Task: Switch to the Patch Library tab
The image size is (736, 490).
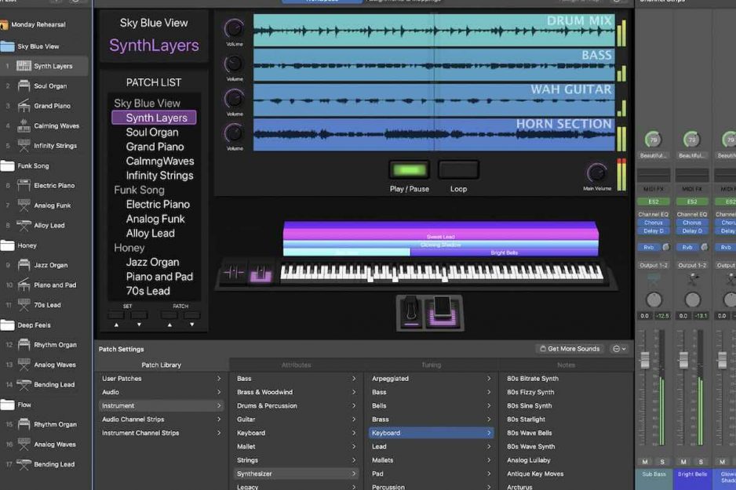Action: click(161, 365)
